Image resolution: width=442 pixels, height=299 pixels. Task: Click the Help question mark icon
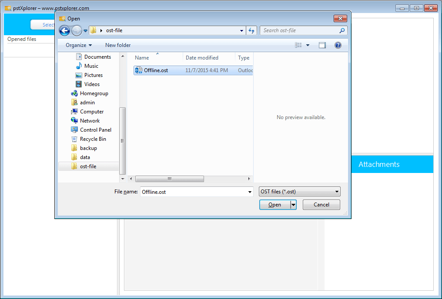(x=338, y=45)
